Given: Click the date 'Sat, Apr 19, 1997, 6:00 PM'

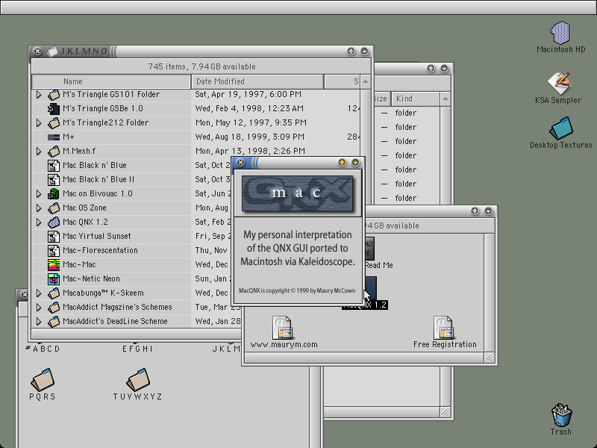Looking at the screenshot, I should coord(249,95).
